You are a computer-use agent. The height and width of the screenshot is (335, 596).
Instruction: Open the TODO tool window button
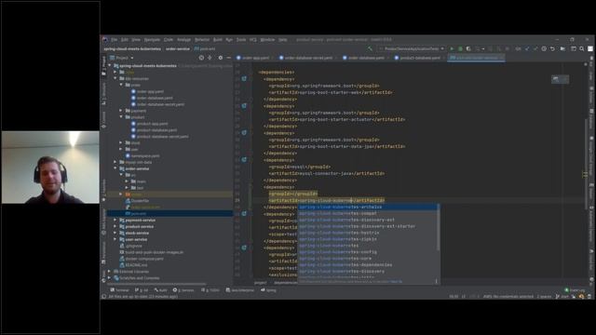[x=210, y=290]
